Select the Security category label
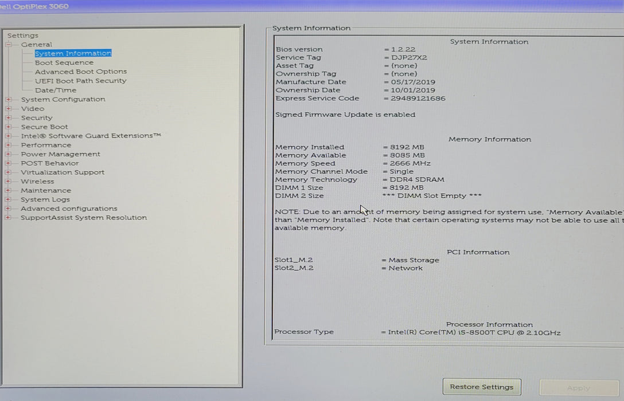624x401 pixels. click(37, 117)
